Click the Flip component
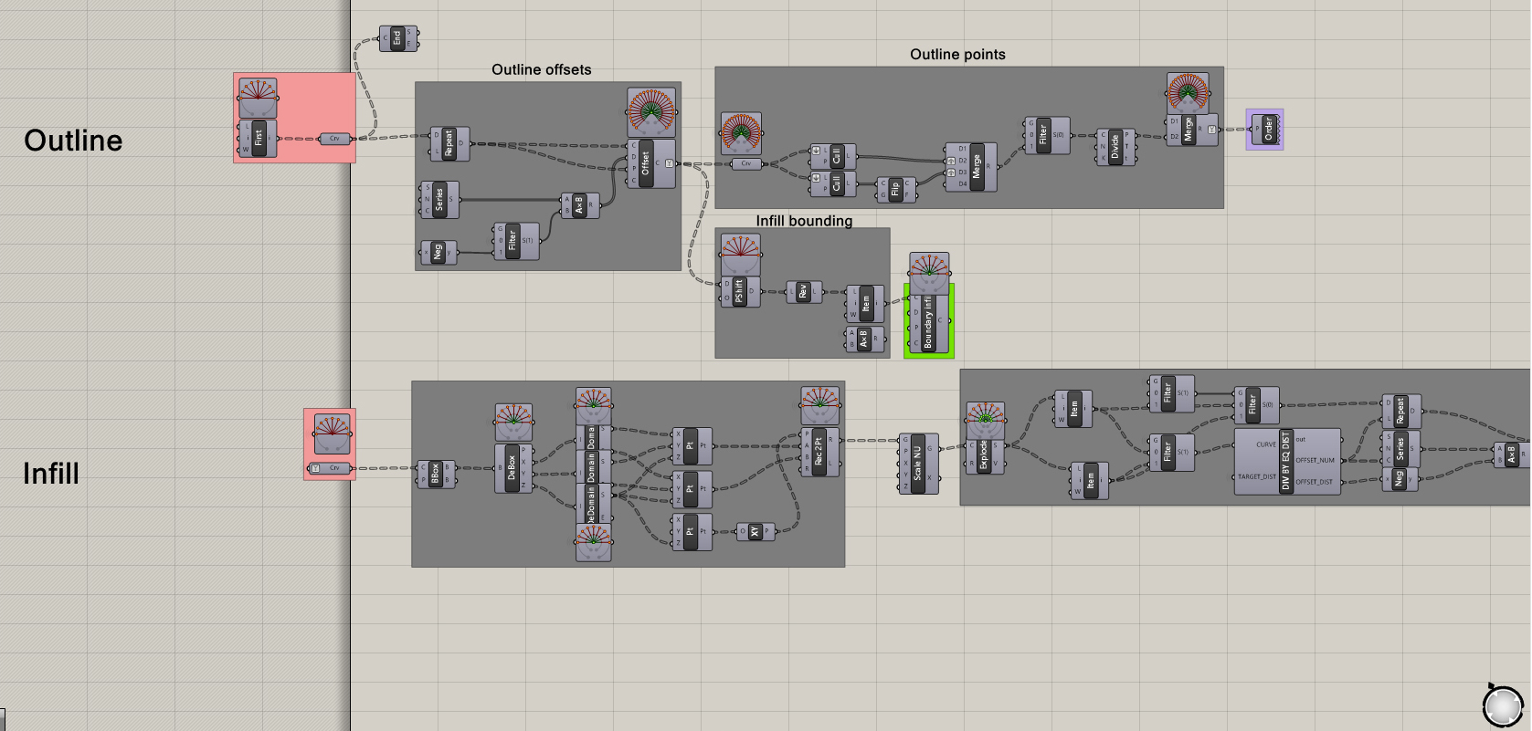1532x731 pixels. click(895, 190)
